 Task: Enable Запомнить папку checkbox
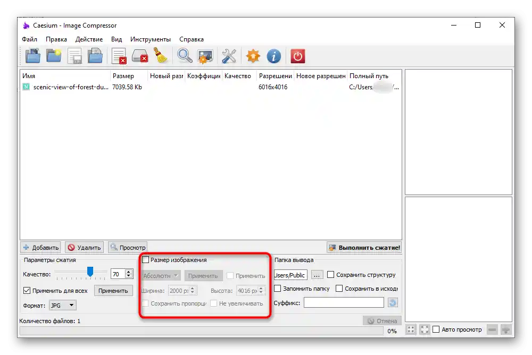point(277,288)
